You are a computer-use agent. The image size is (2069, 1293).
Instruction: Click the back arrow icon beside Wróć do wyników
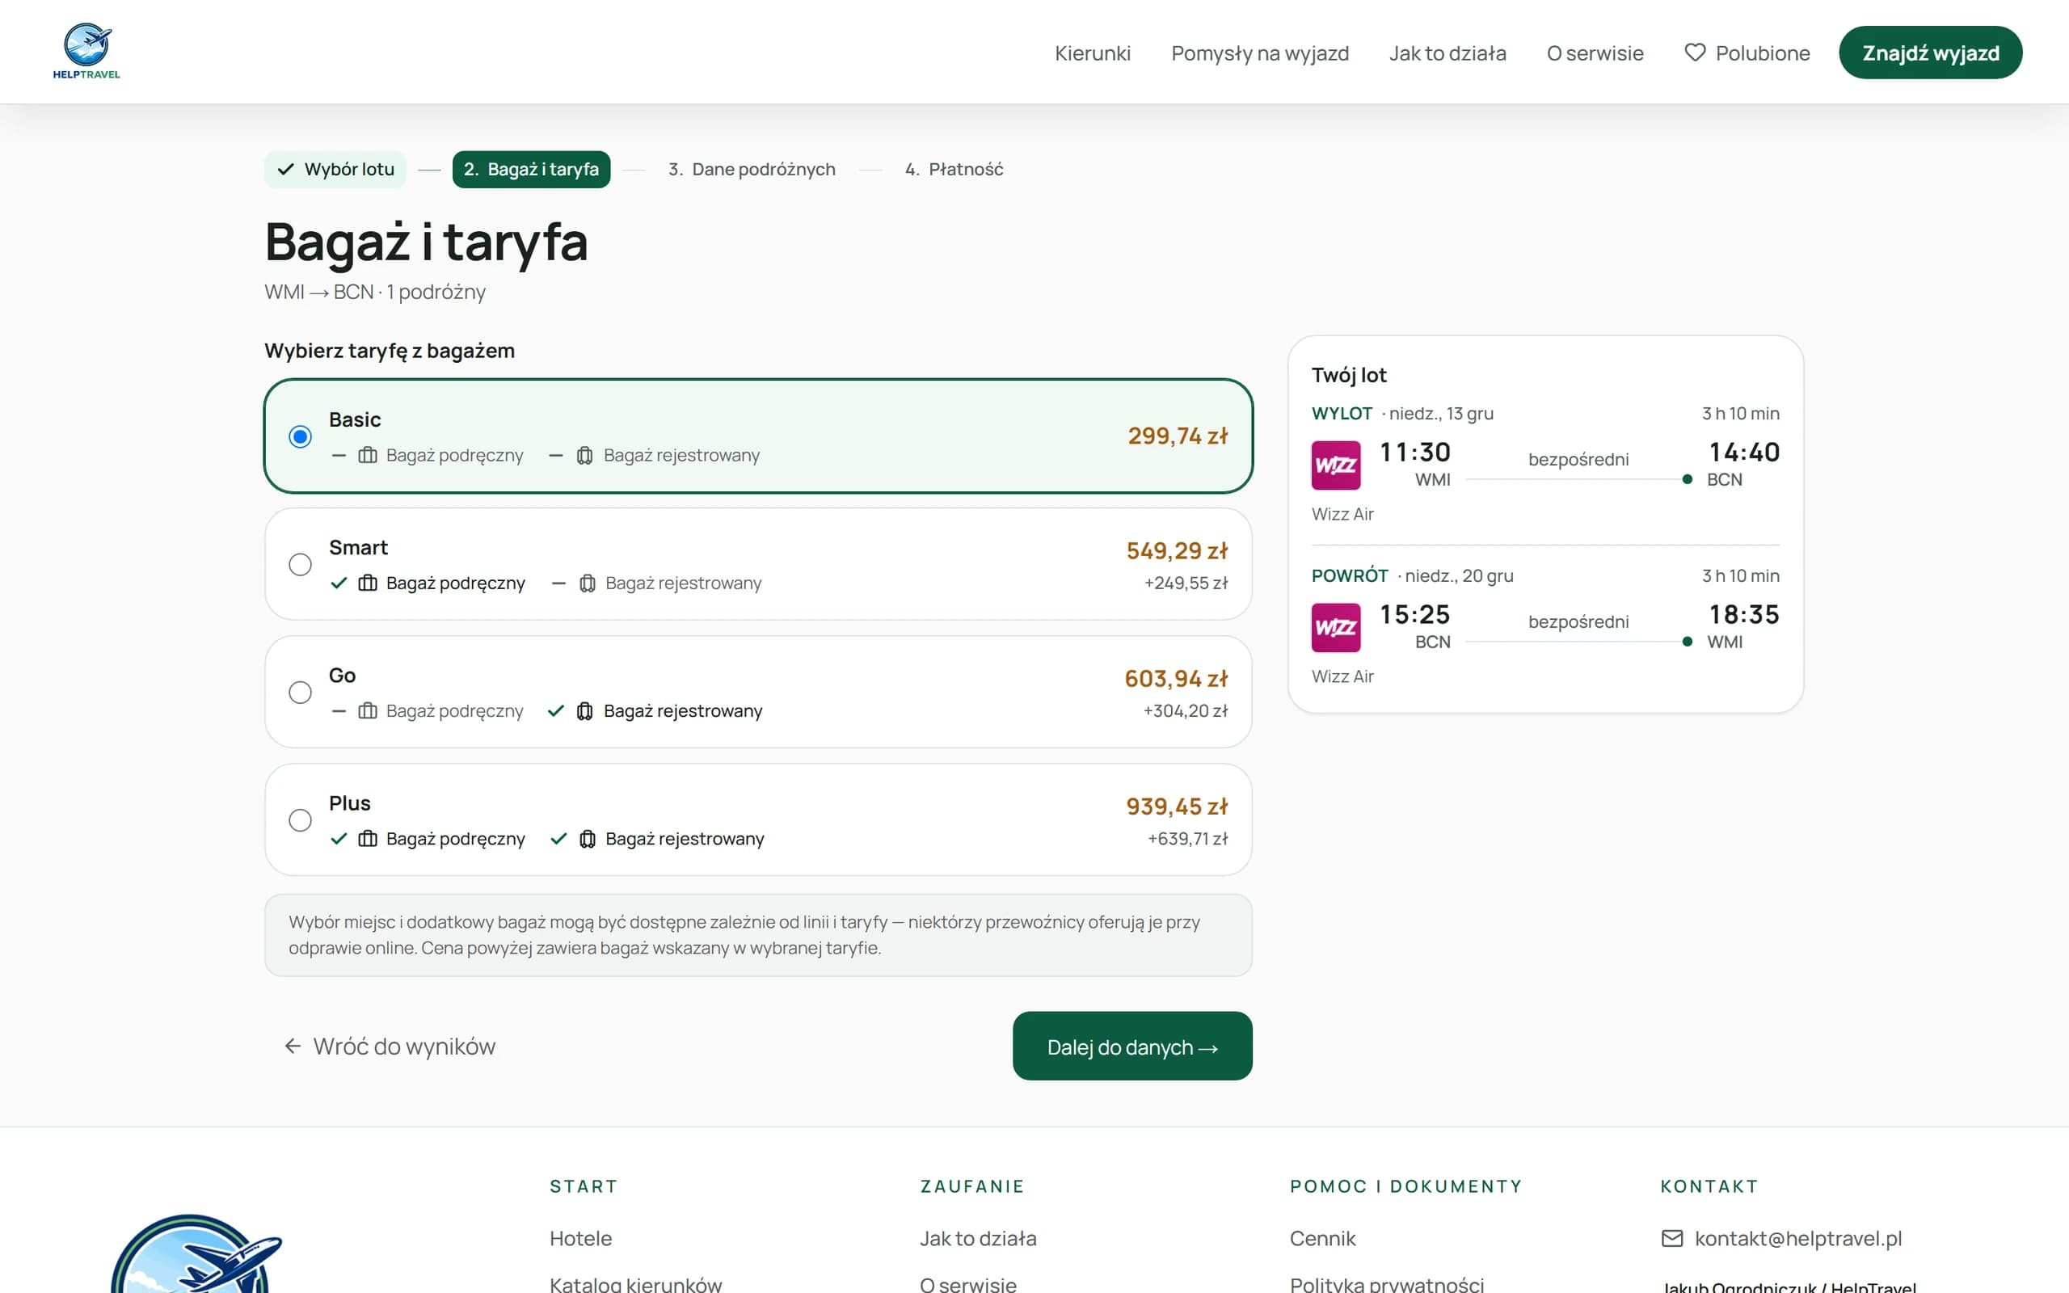pos(293,1046)
